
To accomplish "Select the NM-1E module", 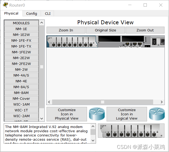I will click(x=21, y=29).
